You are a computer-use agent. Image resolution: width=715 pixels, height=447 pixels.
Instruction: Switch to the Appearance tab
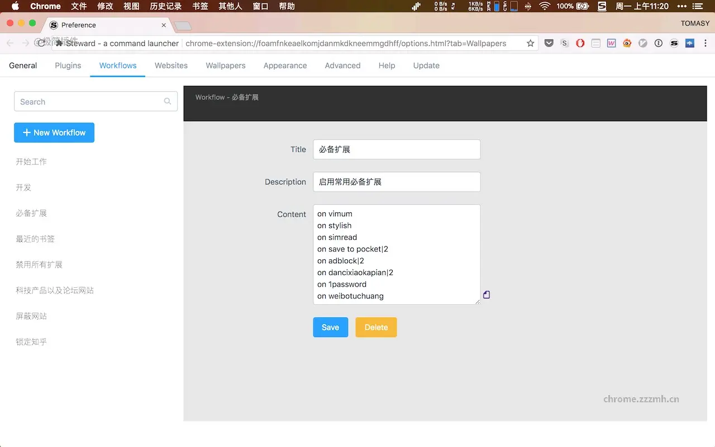coord(285,65)
